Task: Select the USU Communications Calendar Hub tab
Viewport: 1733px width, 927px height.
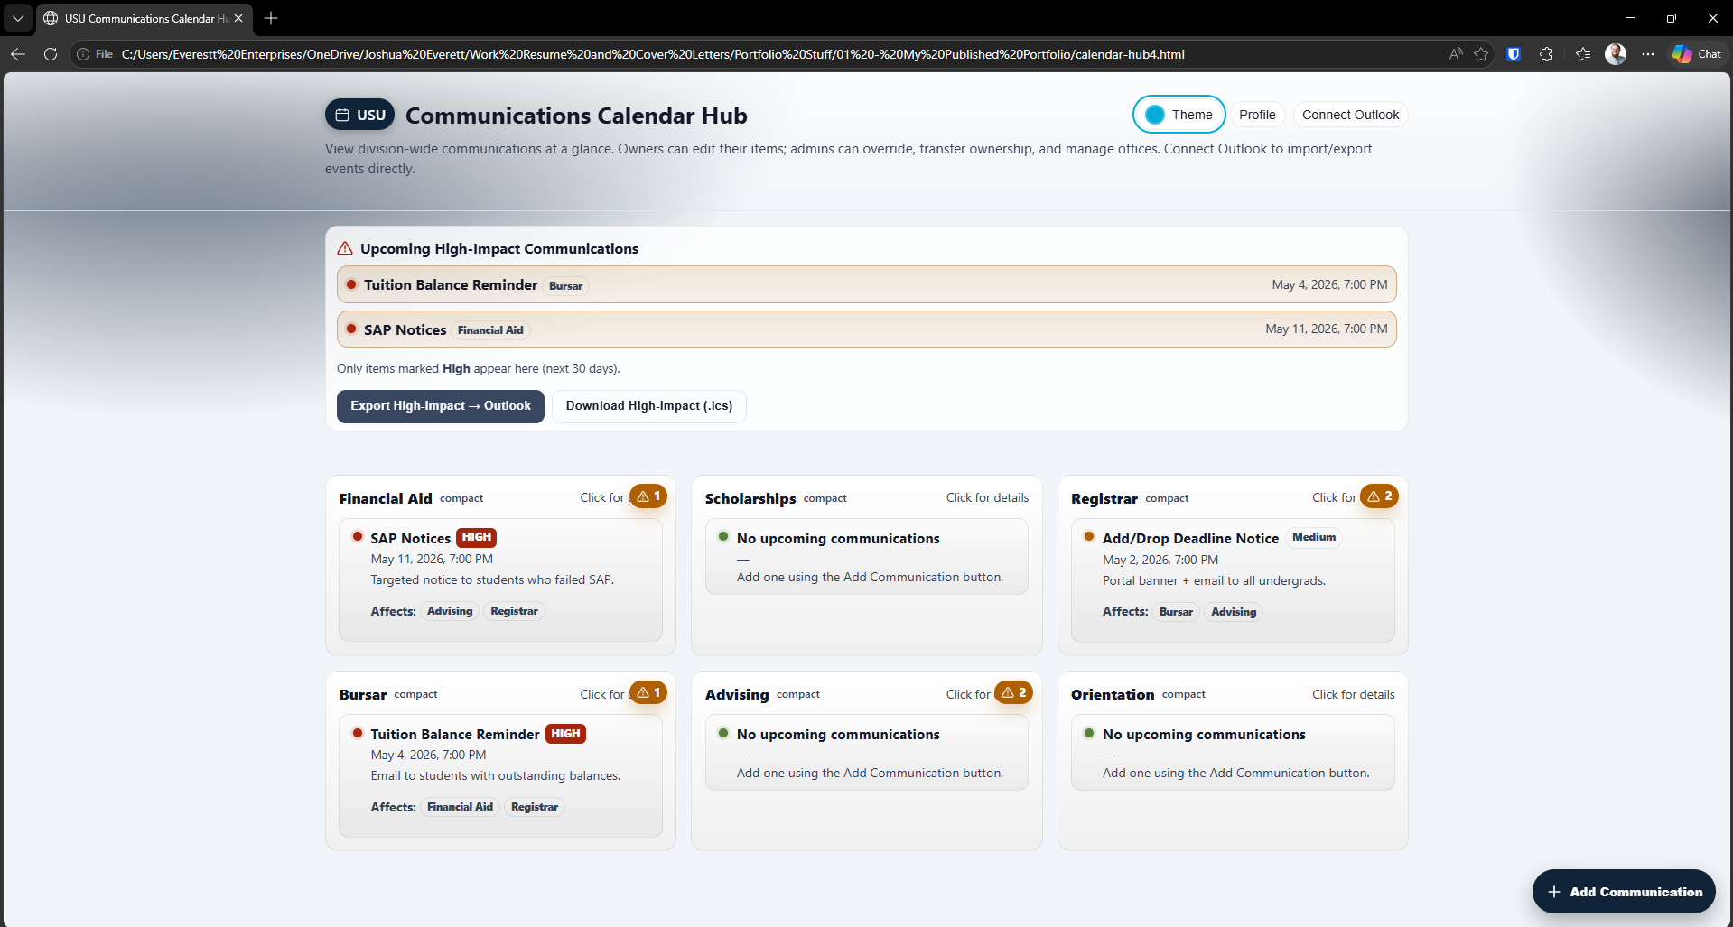Action: pyautogui.click(x=144, y=18)
